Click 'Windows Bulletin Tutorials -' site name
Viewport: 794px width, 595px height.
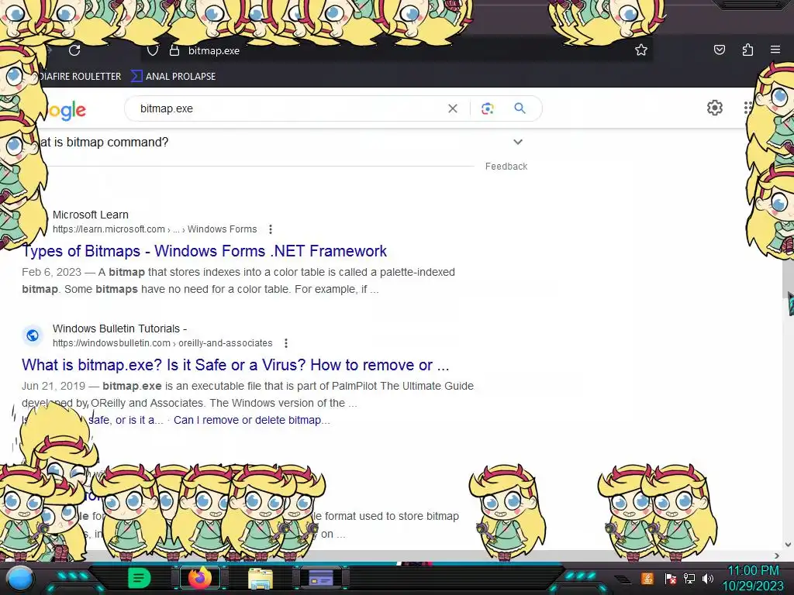click(x=119, y=328)
